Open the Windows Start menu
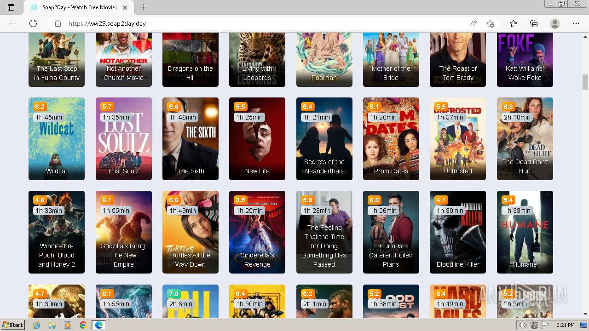Image resolution: width=589 pixels, height=331 pixels. pyautogui.click(x=12, y=325)
